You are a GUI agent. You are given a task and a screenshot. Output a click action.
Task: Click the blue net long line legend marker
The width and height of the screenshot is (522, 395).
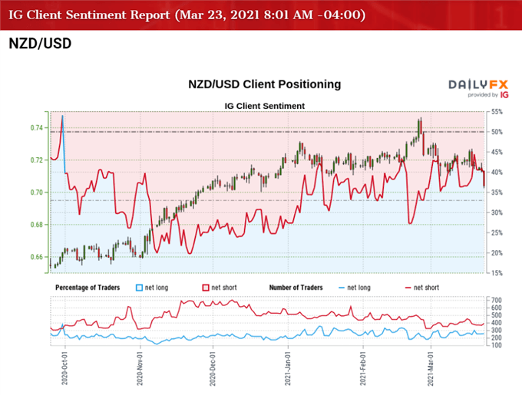(342, 288)
